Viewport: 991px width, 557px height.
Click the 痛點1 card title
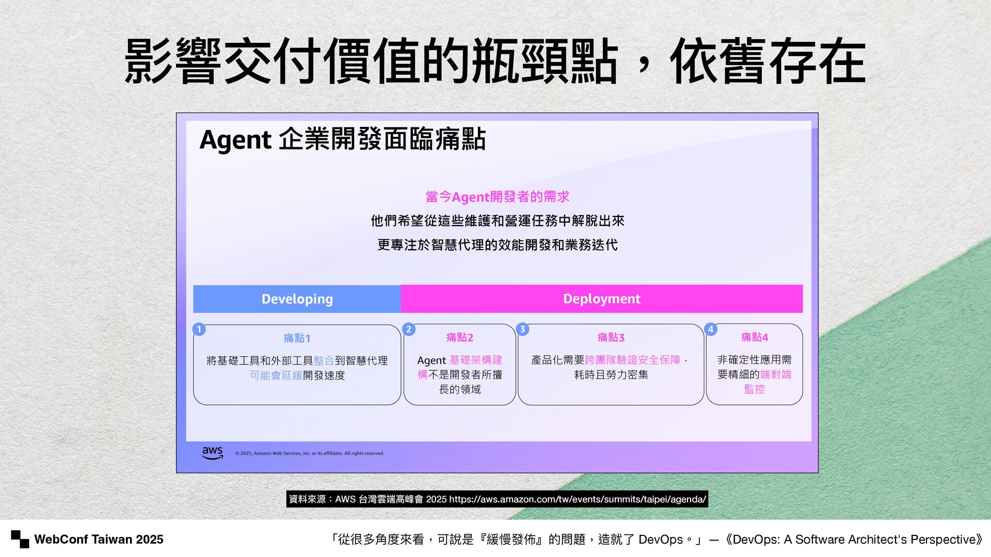(297, 338)
